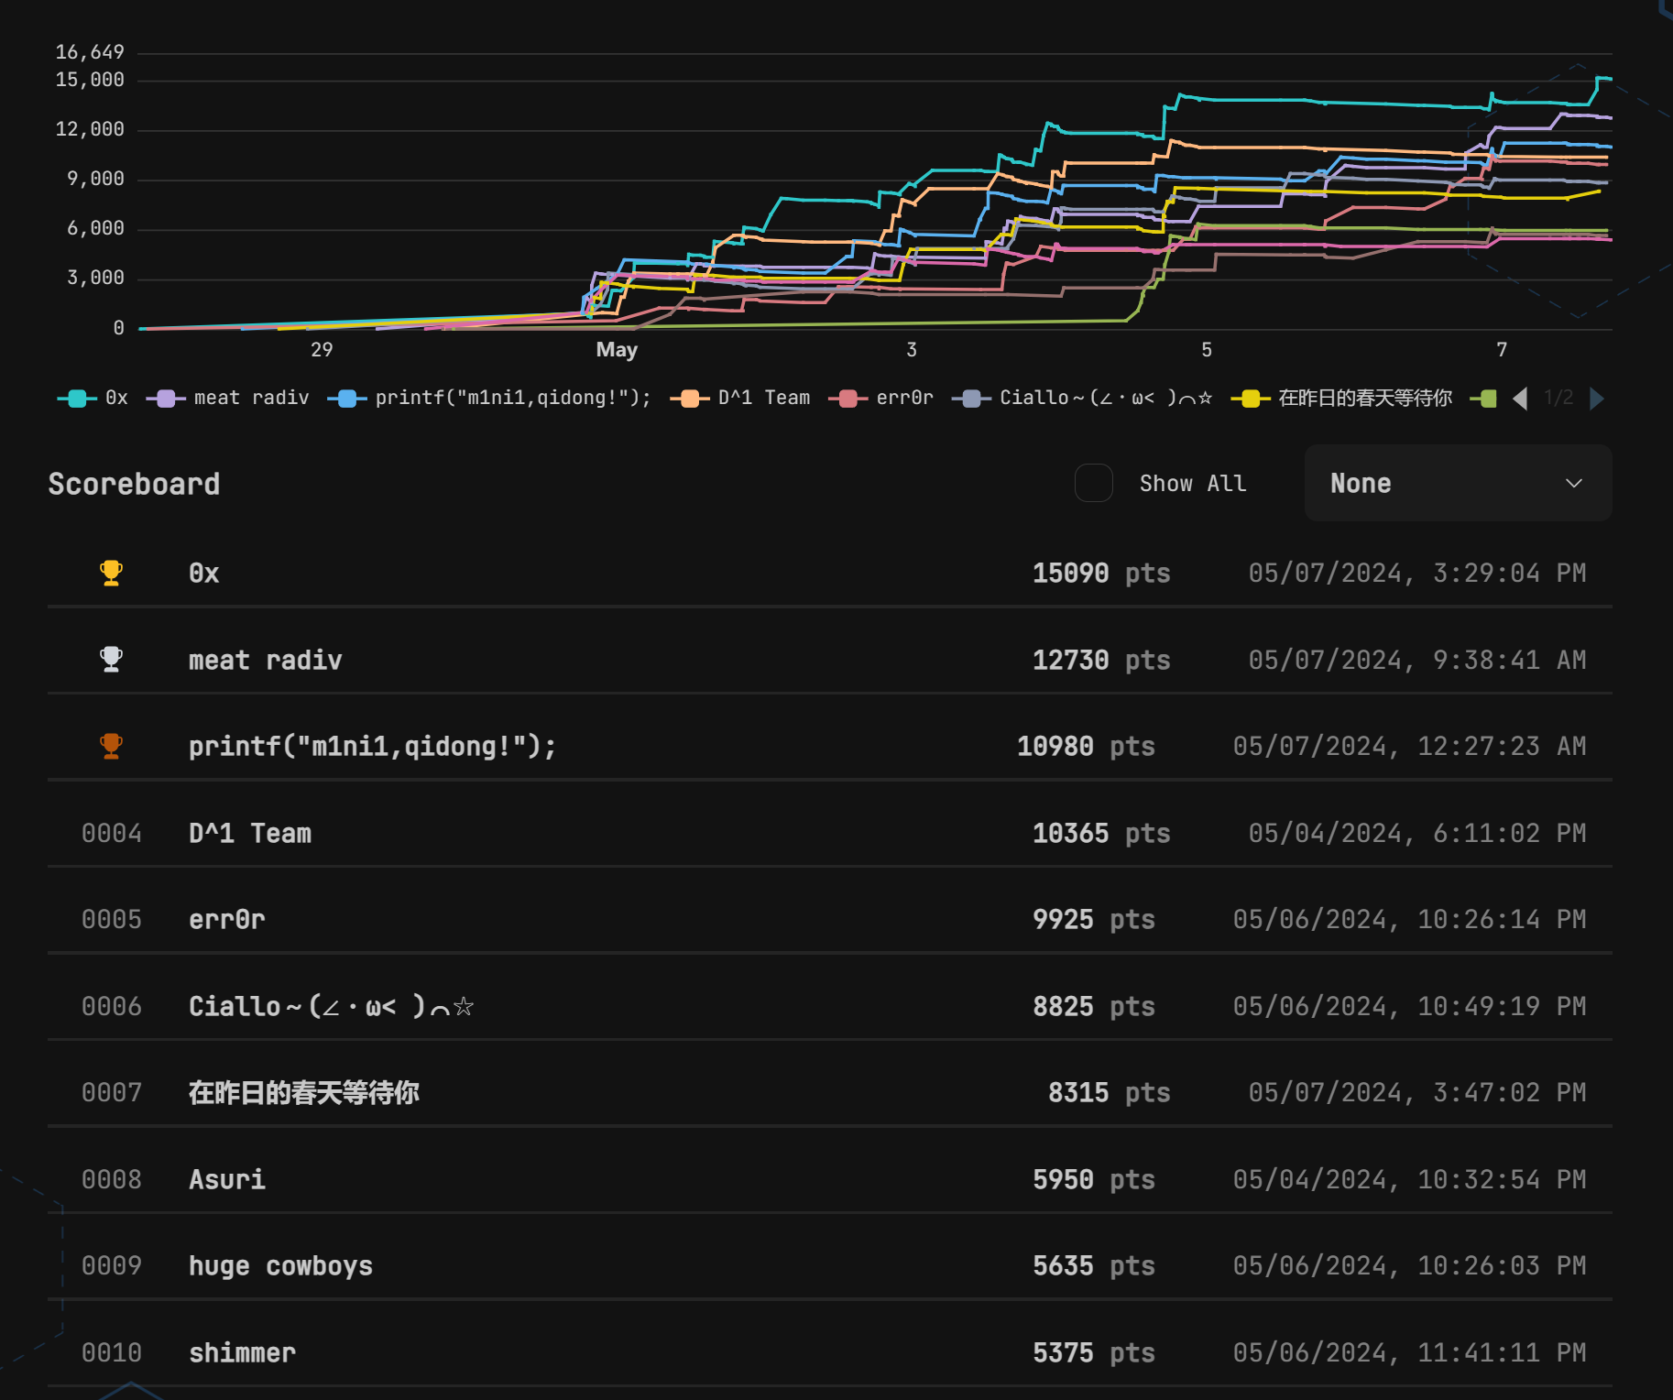1673x1400 pixels.
Task: Click timestamp 05/06/2024, 11:41:11 PM
Action: (x=1410, y=1352)
